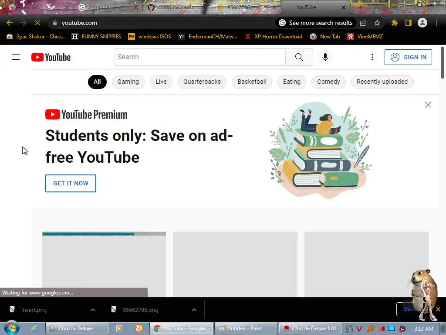
Task: Start voice search with microphone icon
Action: 325,57
